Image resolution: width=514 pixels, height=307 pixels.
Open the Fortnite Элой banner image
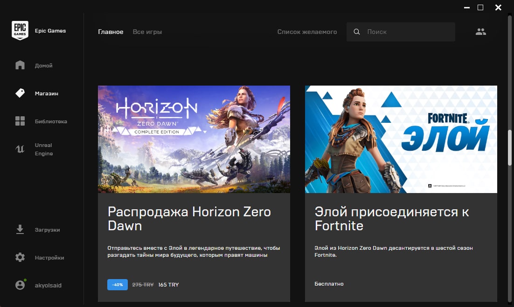[x=401, y=139]
